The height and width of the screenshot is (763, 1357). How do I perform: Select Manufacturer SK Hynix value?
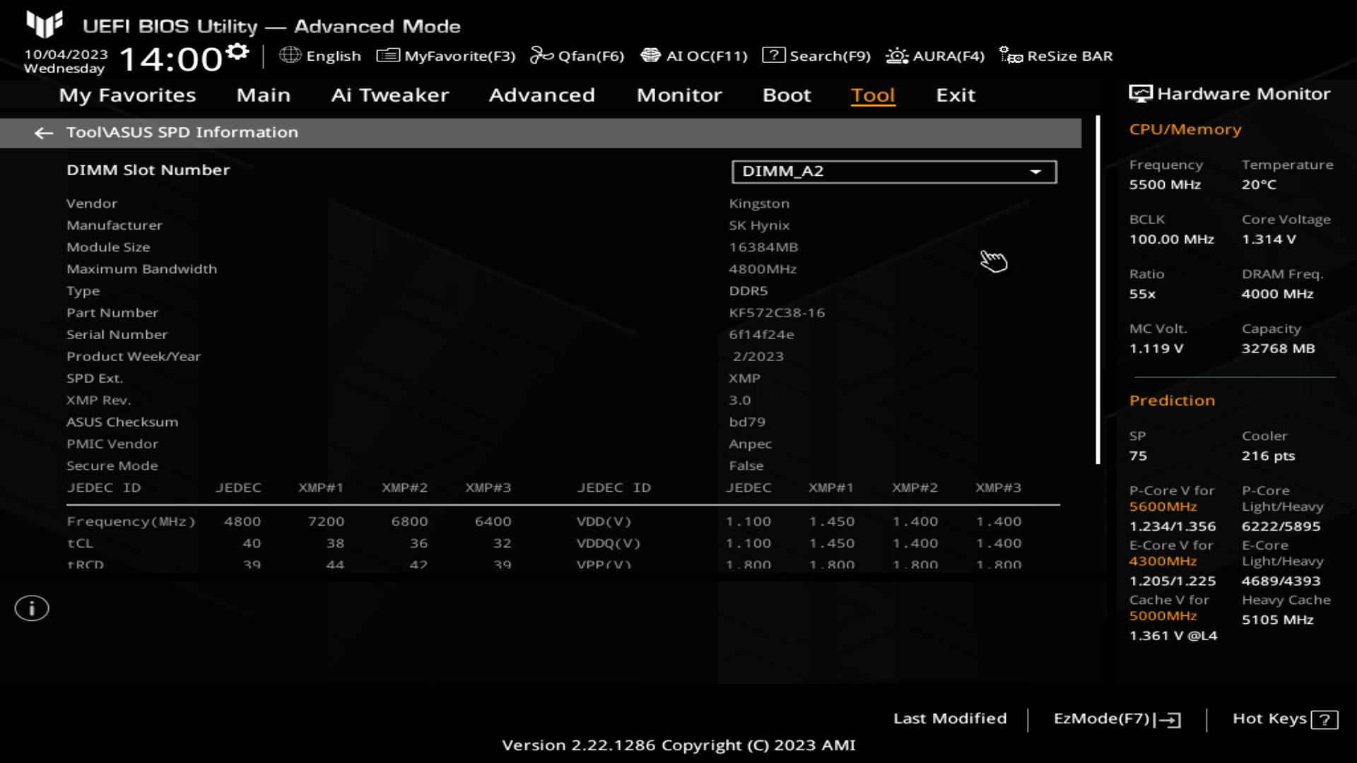tap(759, 225)
